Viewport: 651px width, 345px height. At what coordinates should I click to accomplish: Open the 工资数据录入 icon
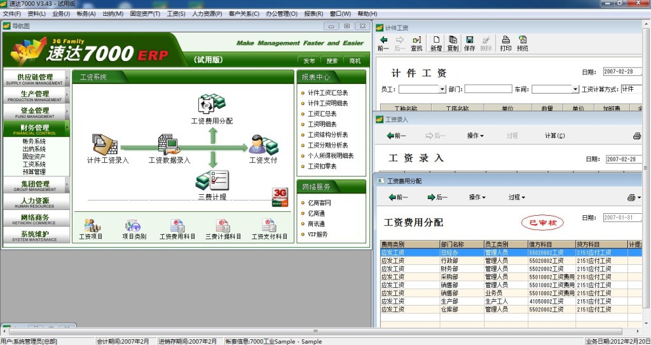coord(168,144)
